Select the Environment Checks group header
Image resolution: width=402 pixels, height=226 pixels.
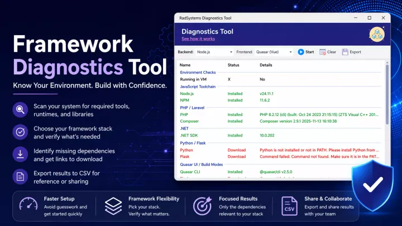[198, 72]
